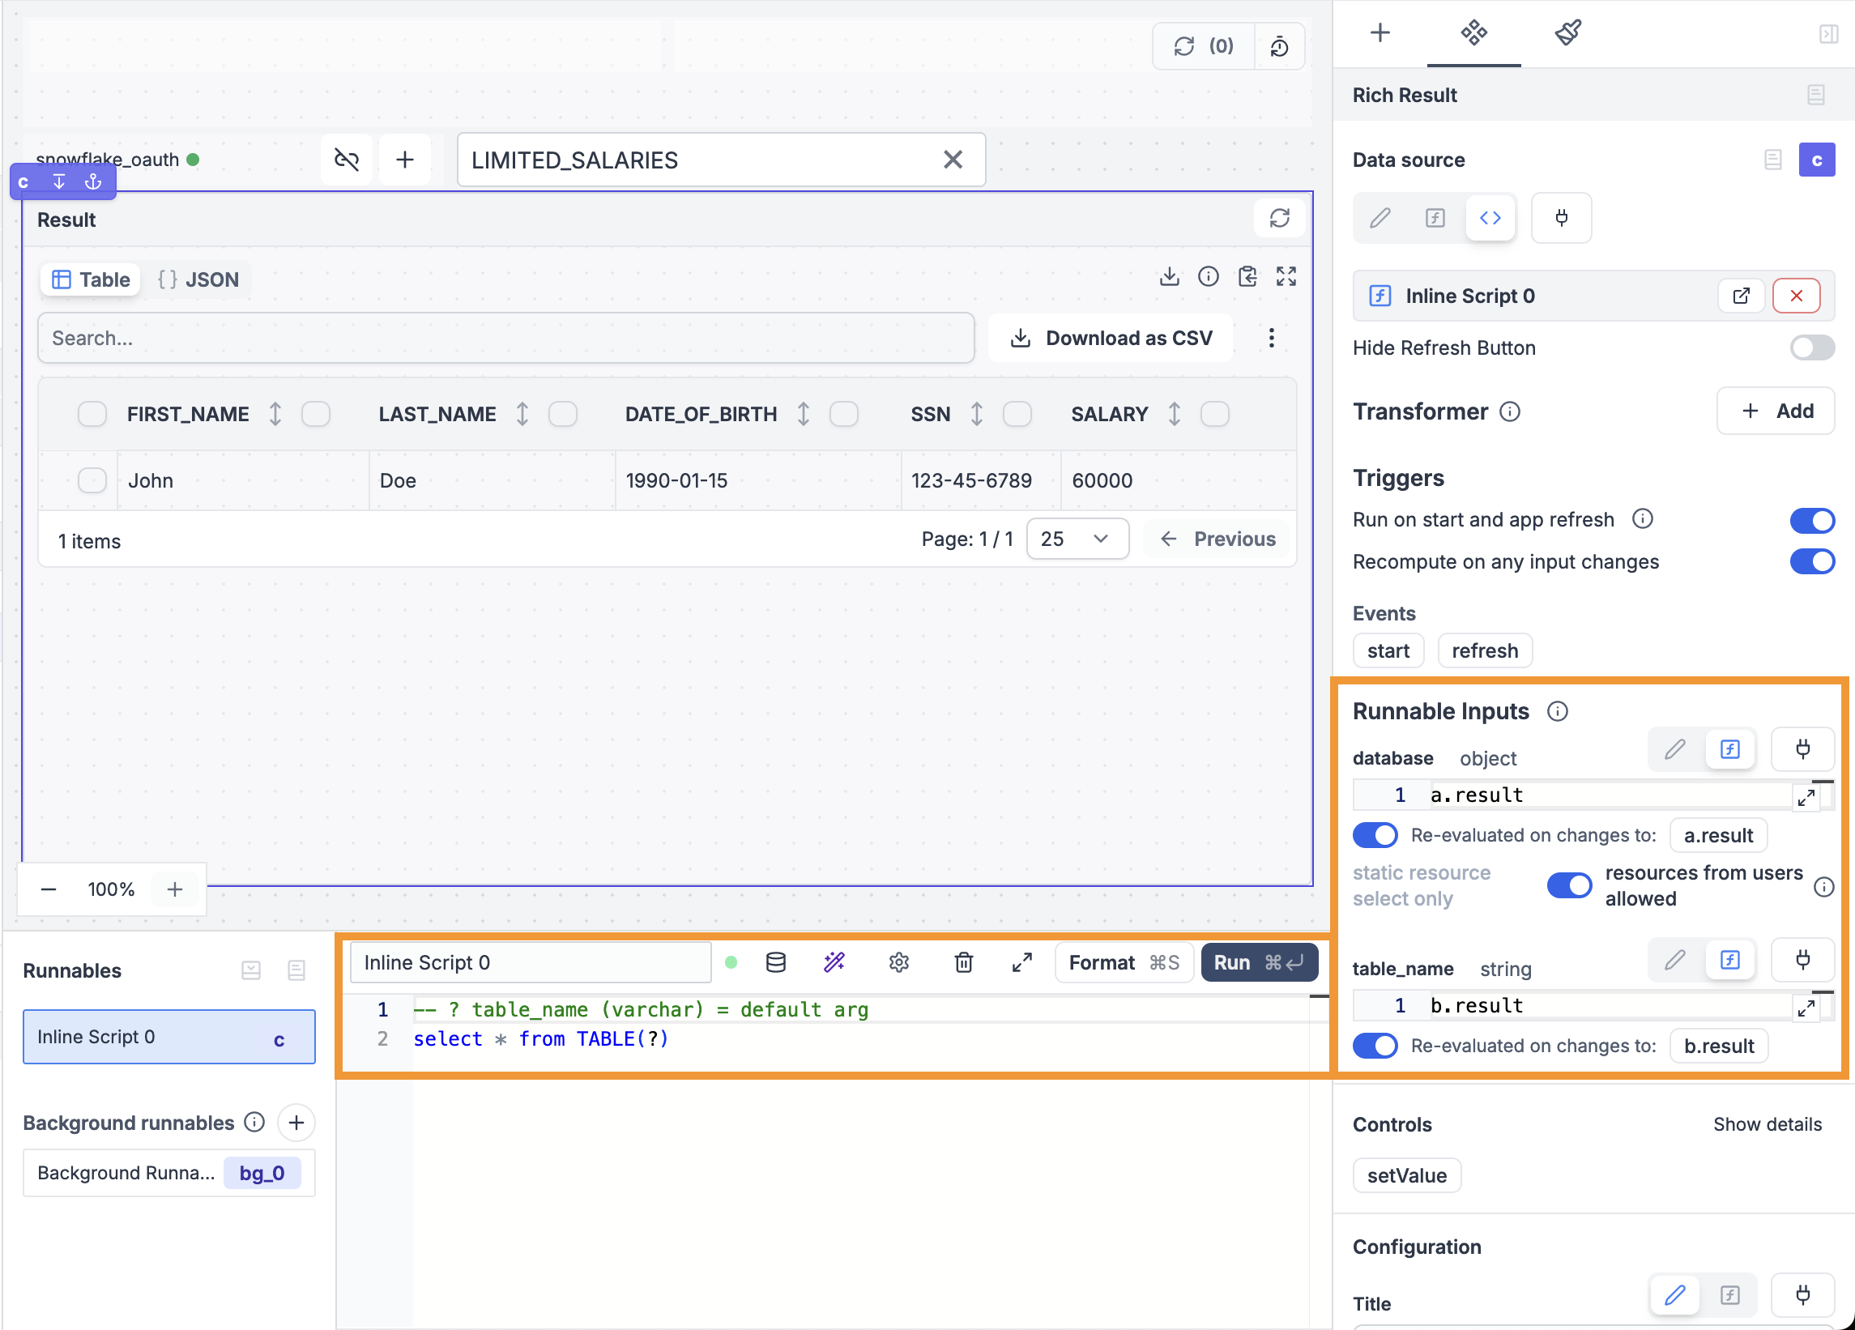Select the refresh event chip
The image size is (1855, 1330).
(x=1485, y=650)
